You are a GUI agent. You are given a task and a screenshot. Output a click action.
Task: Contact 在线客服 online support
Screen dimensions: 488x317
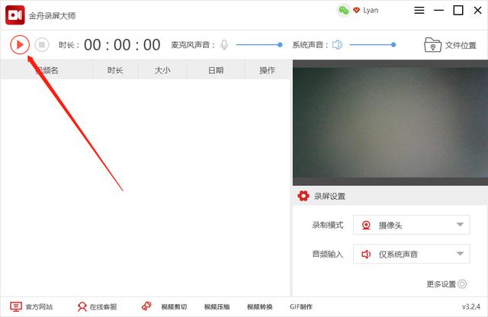(x=97, y=306)
